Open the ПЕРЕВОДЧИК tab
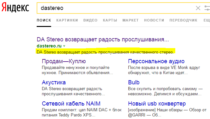 183,20
